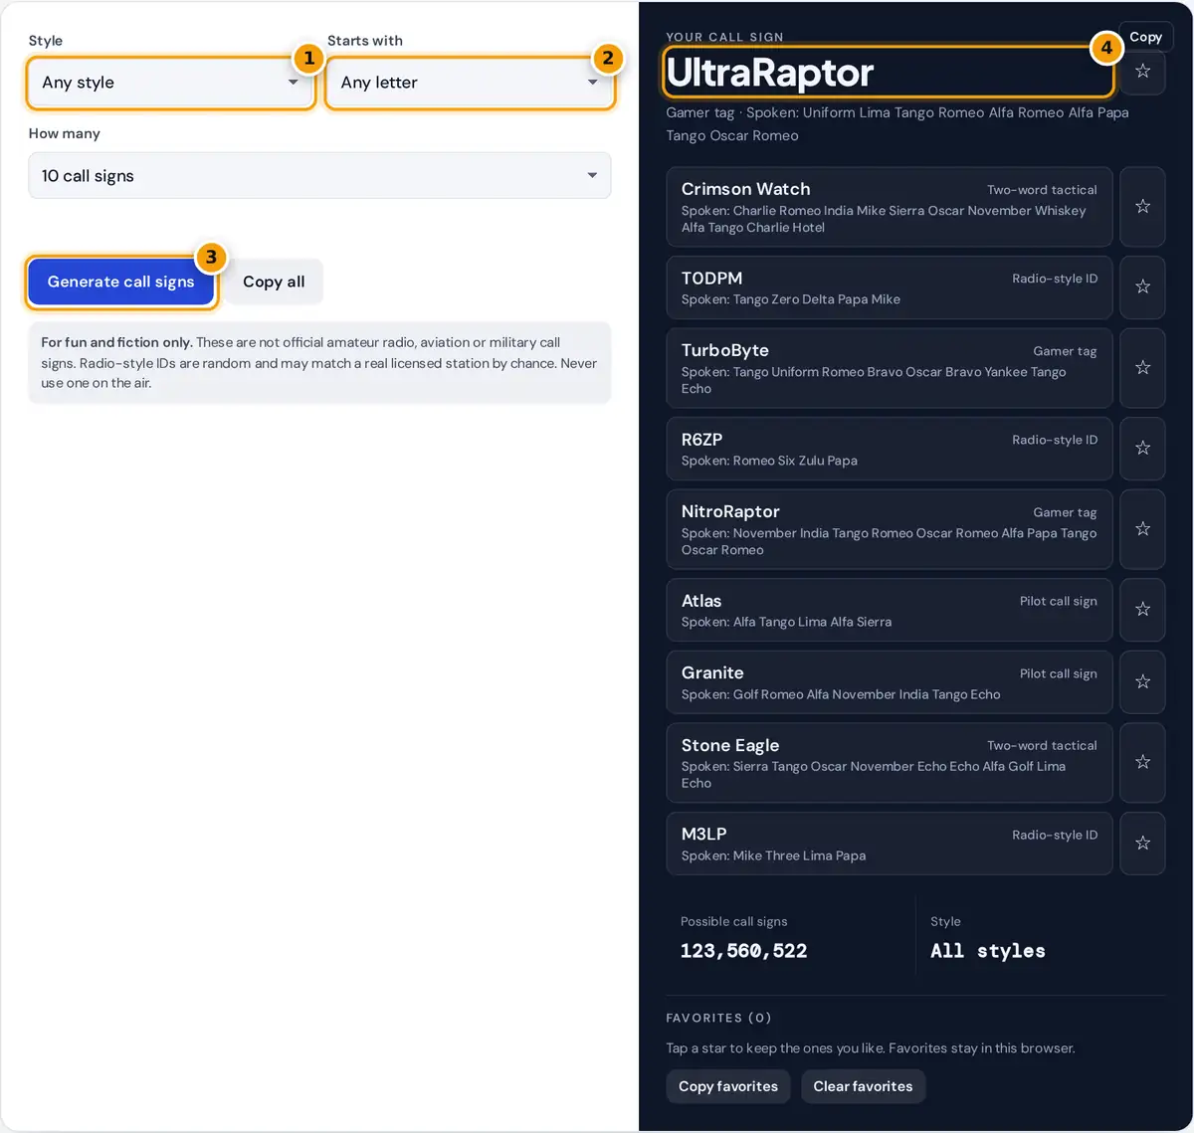The image size is (1194, 1133).
Task: Select the T0DPM result card
Action: [x=890, y=287]
